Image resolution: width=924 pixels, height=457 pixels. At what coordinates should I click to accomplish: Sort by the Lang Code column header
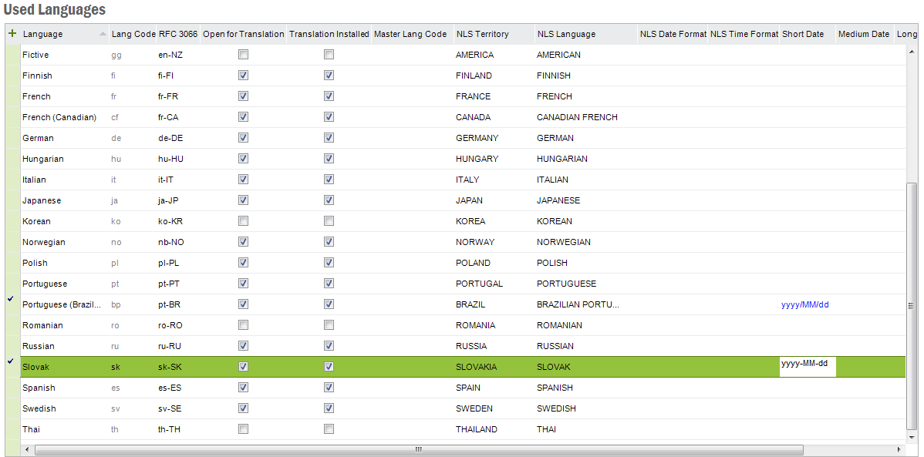coord(133,35)
